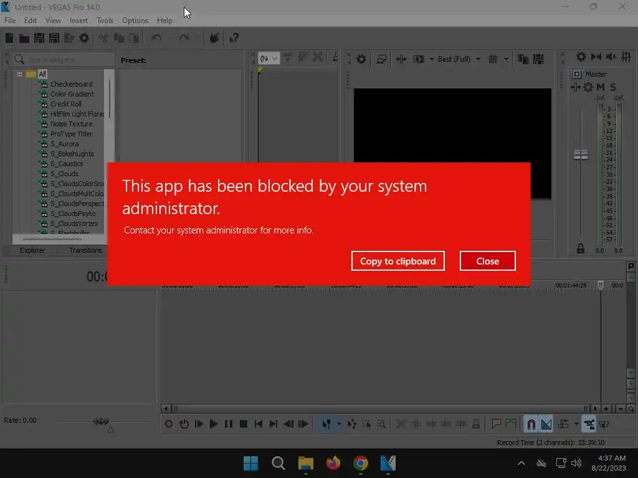The image size is (638, 478).
Task: Select Credit Roll generator
Action: click(x=66, y=104)
